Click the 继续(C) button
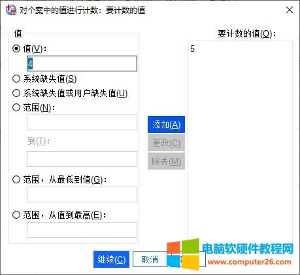The height and width of the screenshot is (275, 300). (111, 259)
